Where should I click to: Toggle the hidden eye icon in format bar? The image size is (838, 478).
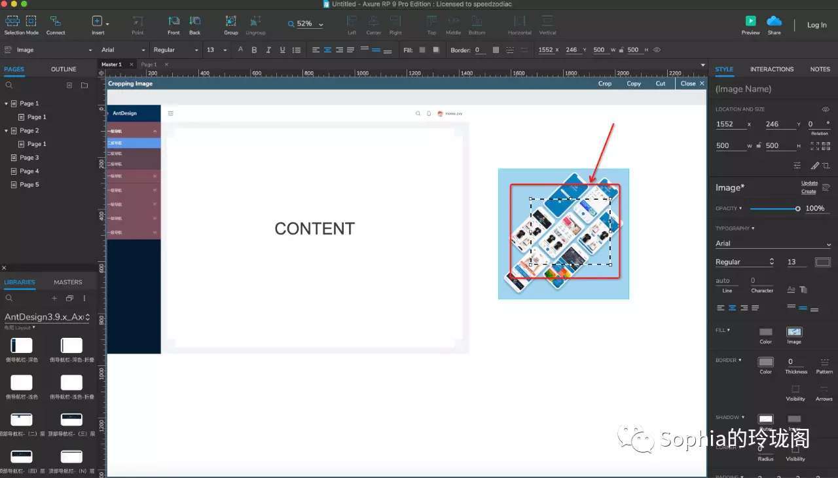coord(657,50)
